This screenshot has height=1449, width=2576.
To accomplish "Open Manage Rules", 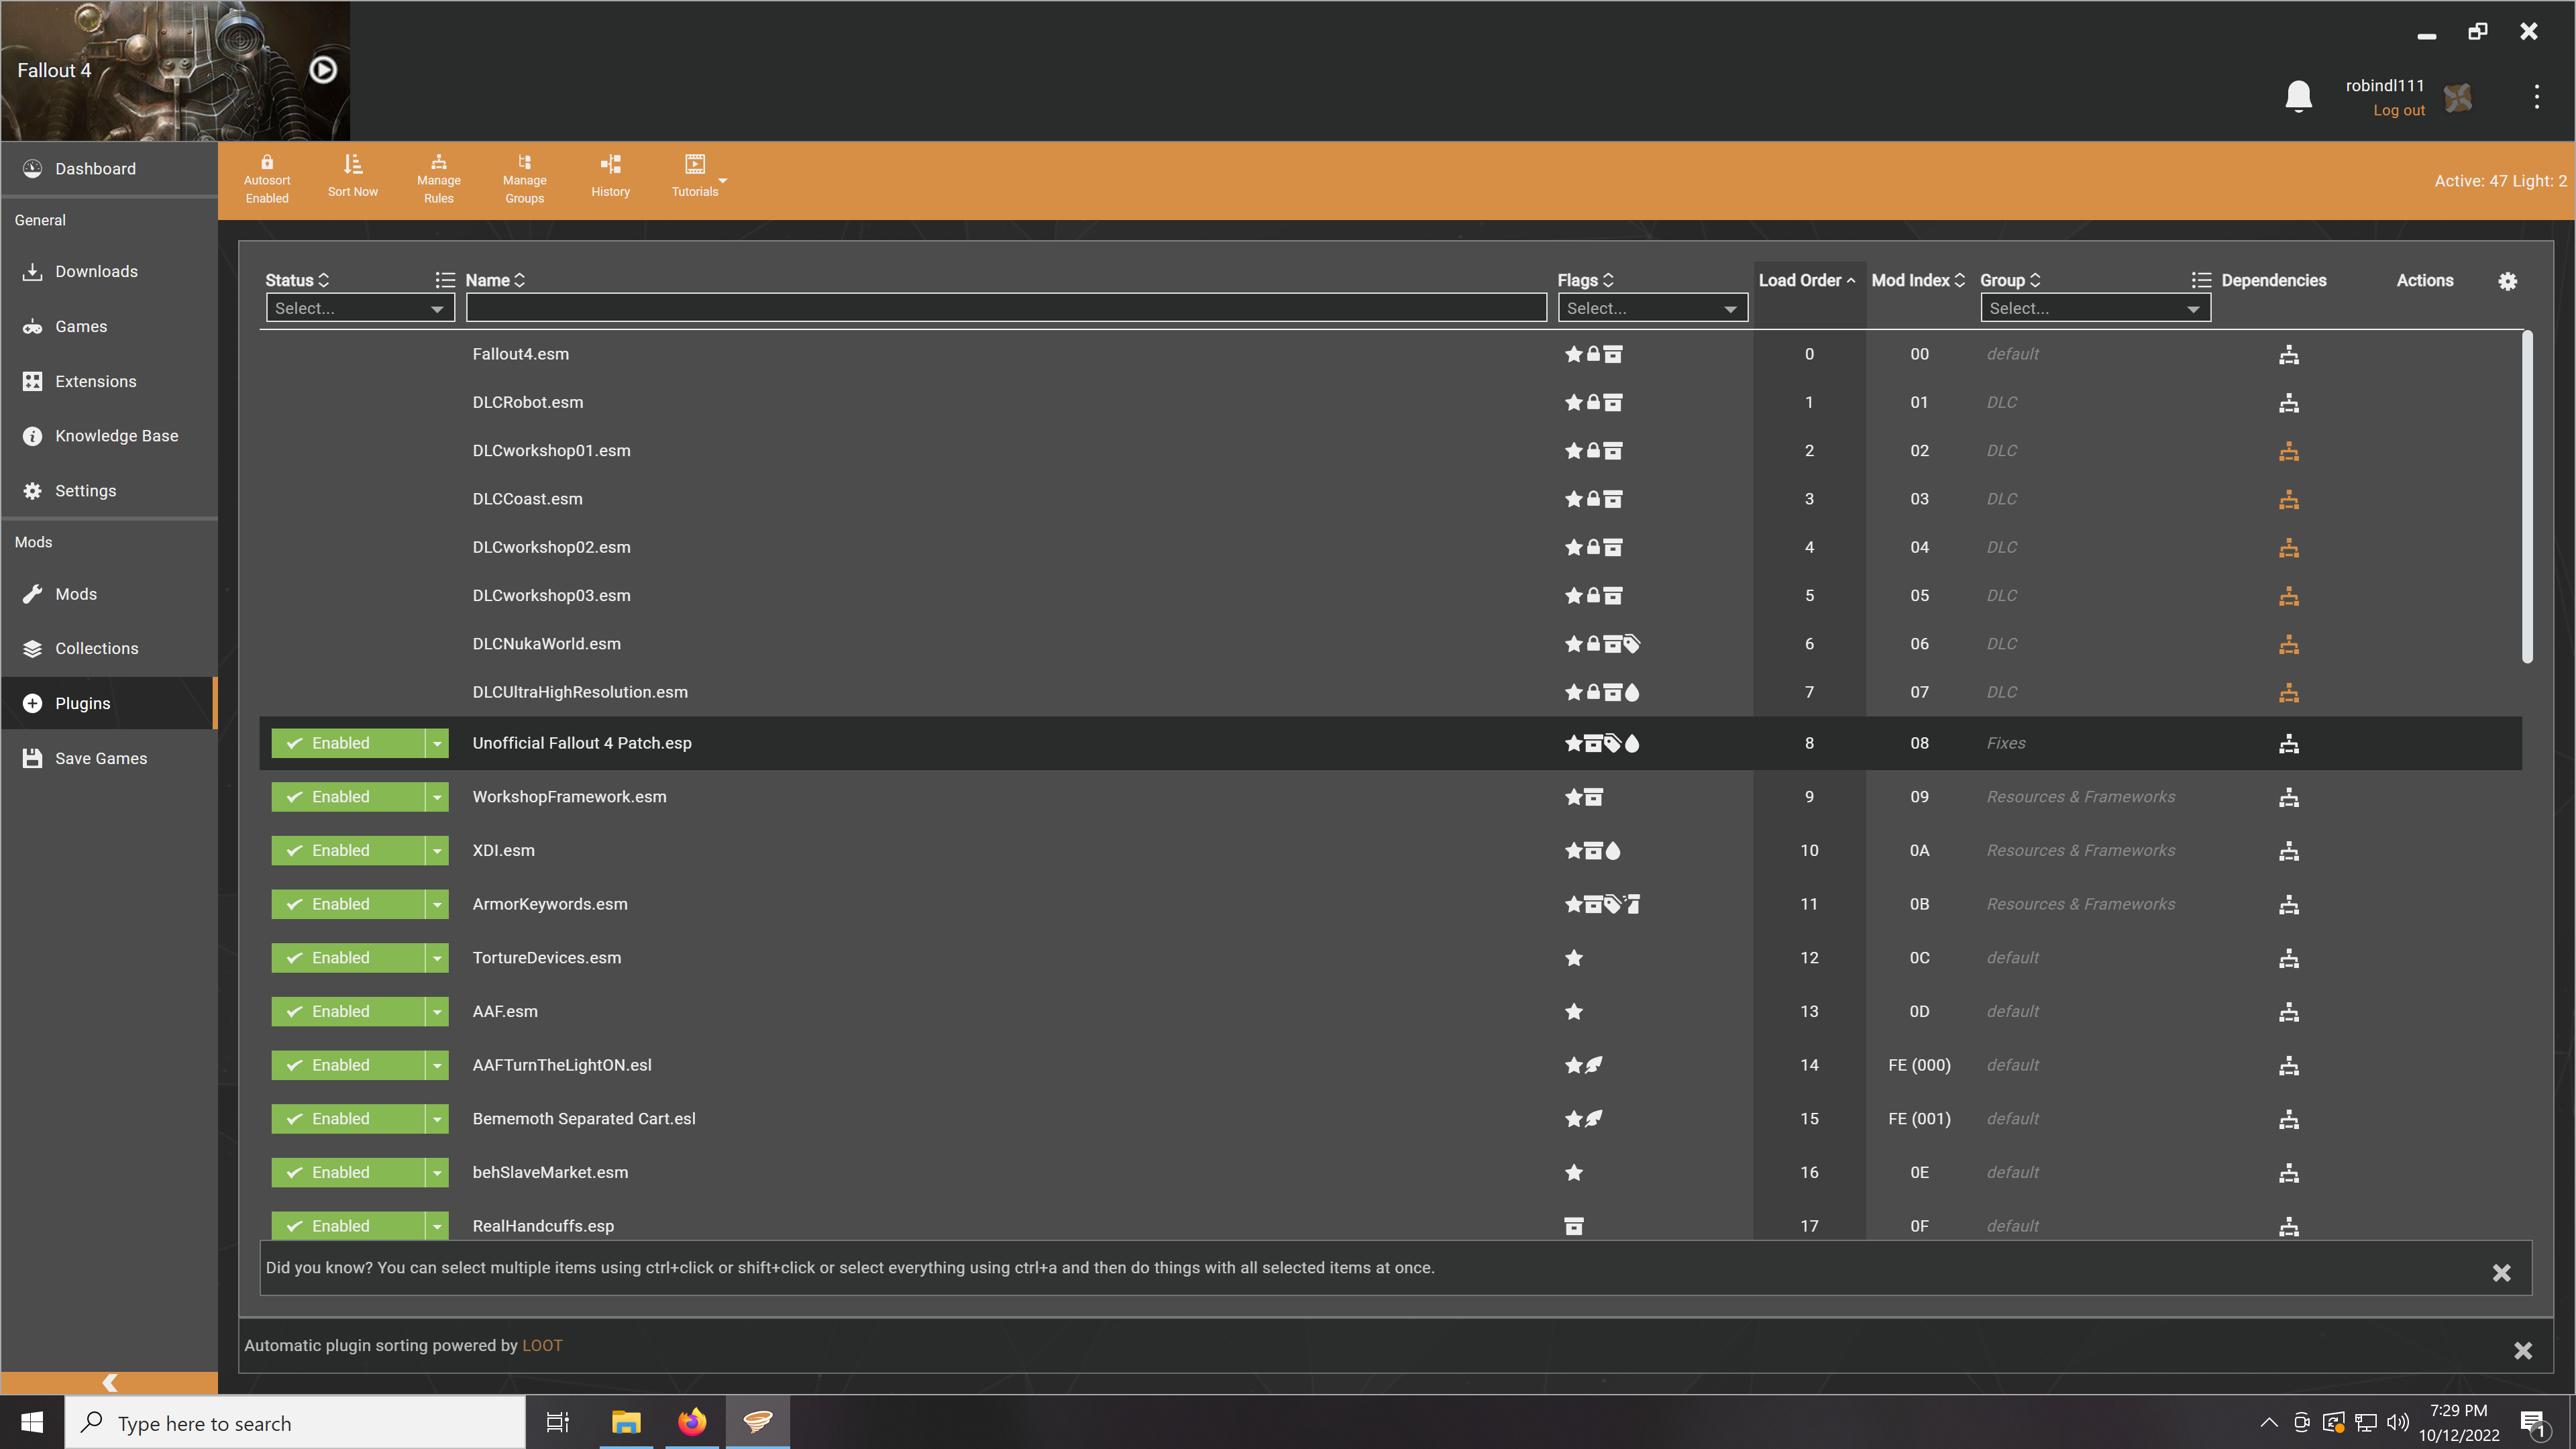I will [x=438, y=177].
